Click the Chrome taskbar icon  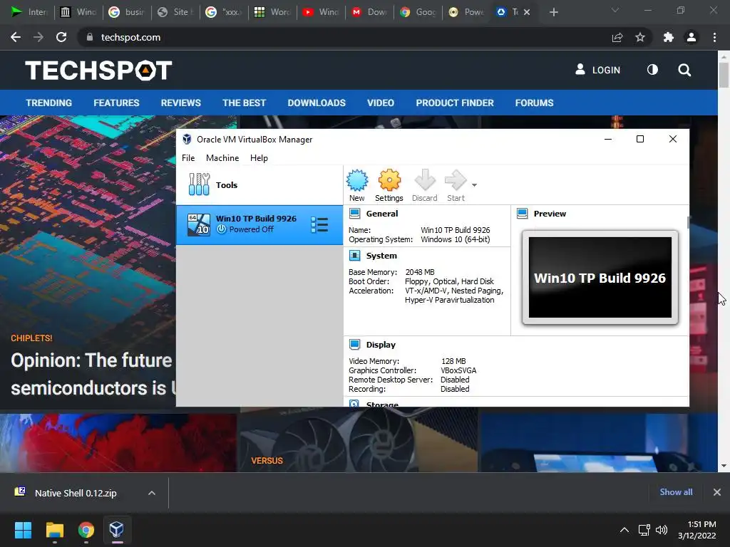(x=86, y=530)
